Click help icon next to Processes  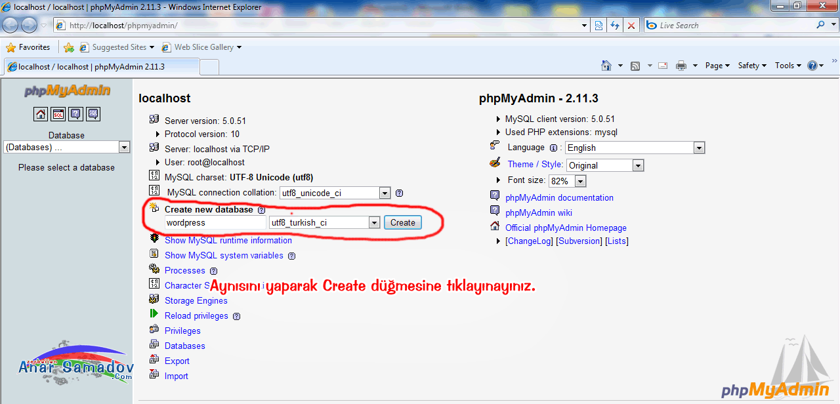pyautogui.click(x=213, y=271)
